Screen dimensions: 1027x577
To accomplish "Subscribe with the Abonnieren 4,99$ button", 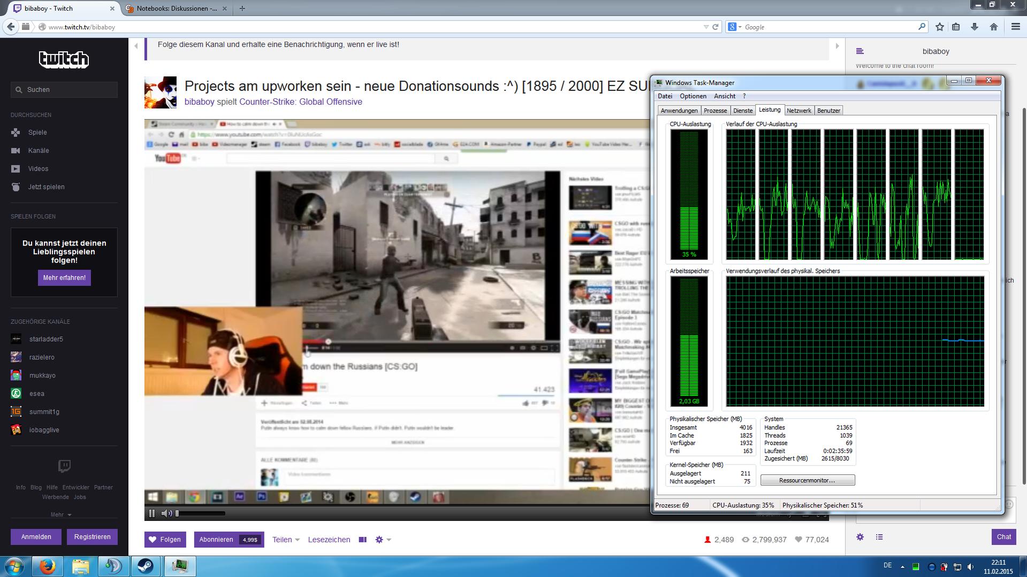I will pyautogui.click(x=229, y=540).
